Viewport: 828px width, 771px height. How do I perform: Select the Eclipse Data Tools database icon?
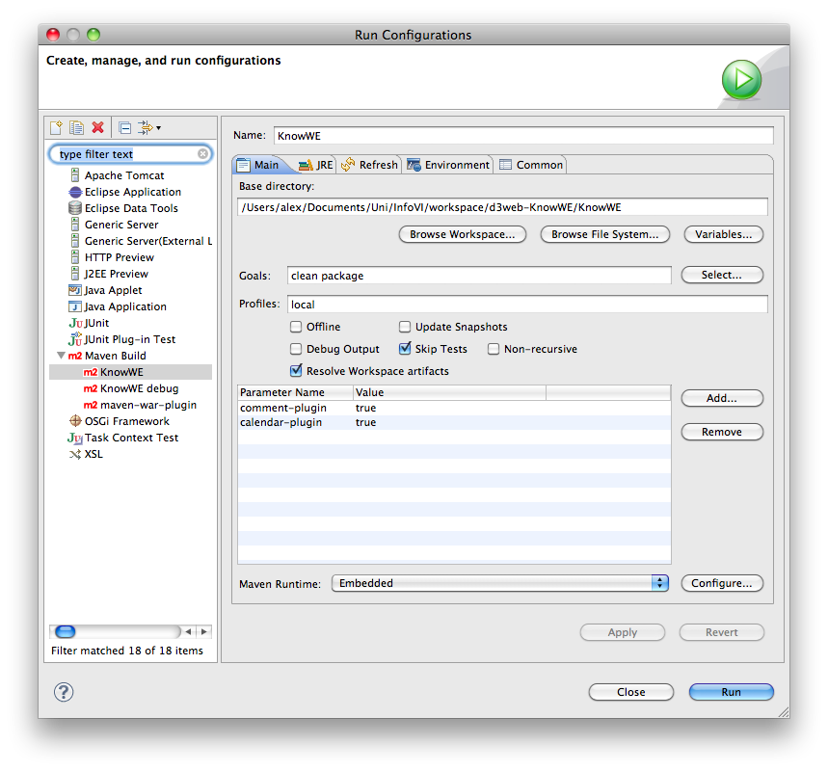click(75, 208)
